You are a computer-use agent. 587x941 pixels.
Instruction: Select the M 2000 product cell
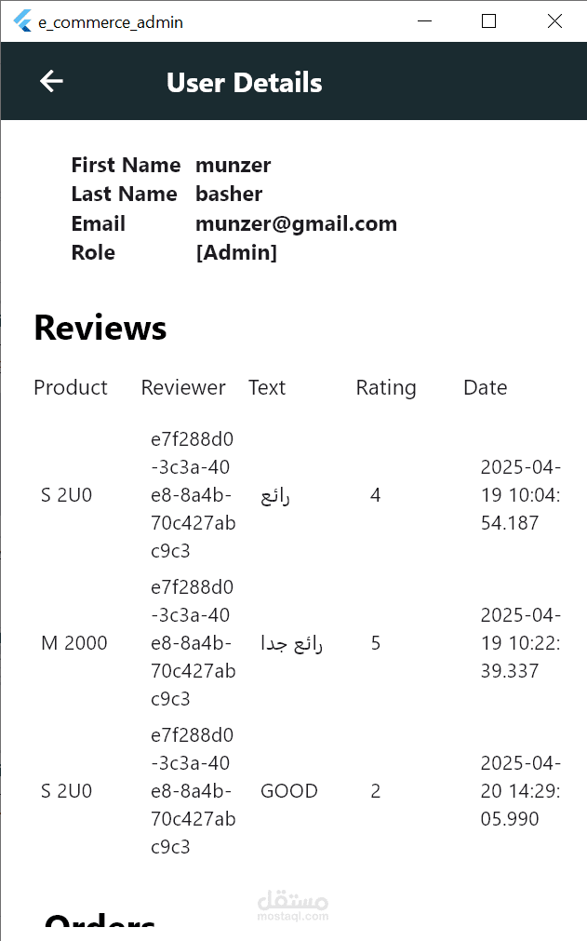point(74,643)
